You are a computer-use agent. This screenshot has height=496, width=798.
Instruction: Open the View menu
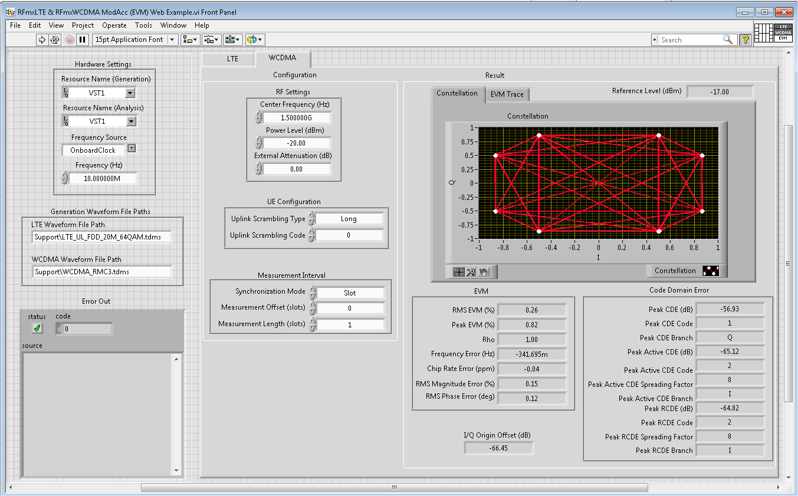[x=56, y=25]
